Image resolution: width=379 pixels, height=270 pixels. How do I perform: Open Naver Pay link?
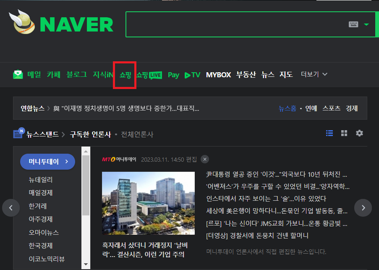[x=173, y=75]
